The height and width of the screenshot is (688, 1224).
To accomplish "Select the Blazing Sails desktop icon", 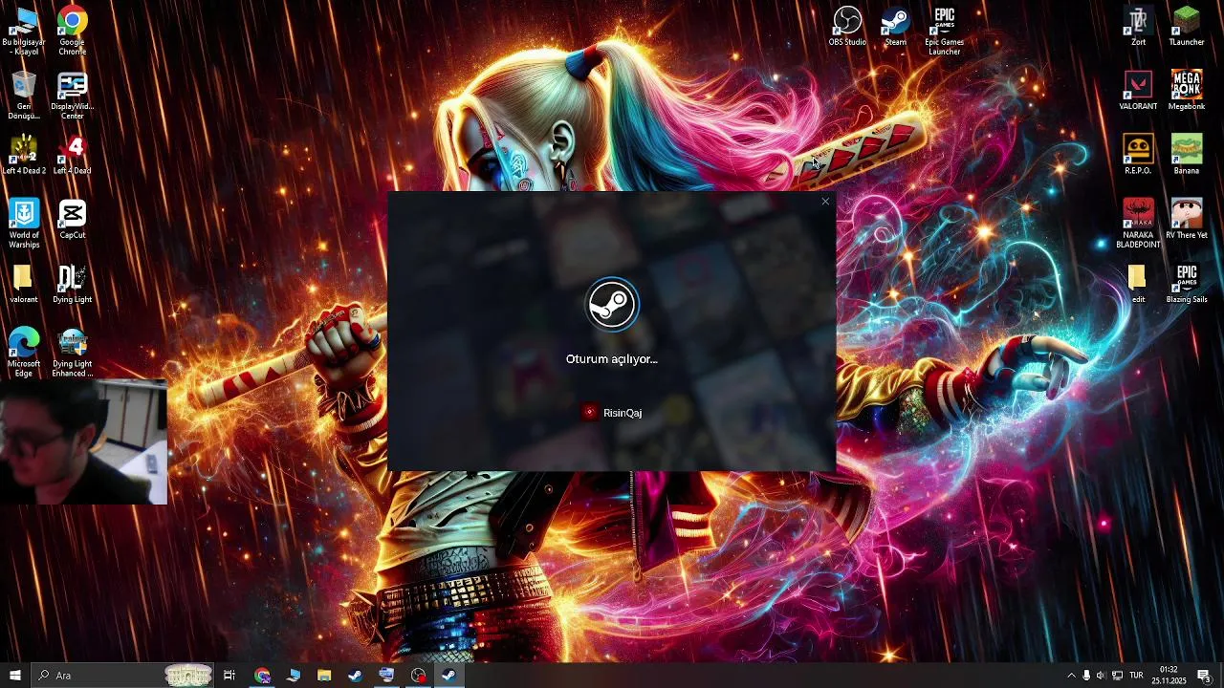I will pos(1187,284).
